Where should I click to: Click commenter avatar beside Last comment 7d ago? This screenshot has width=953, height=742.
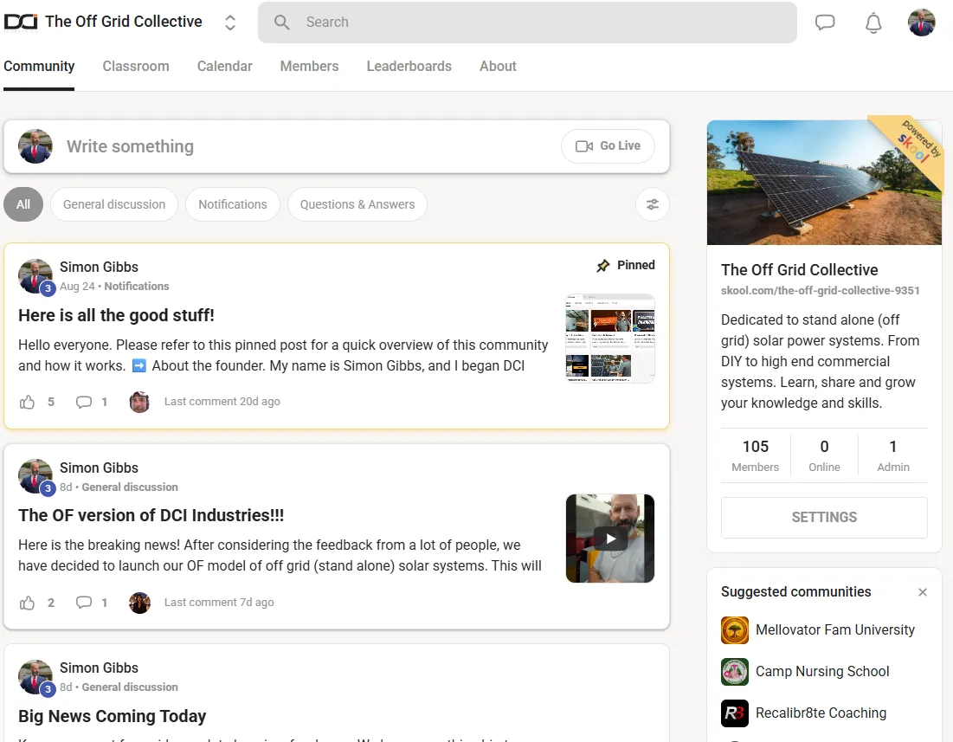pyautogui.click(x=139, y=603)
